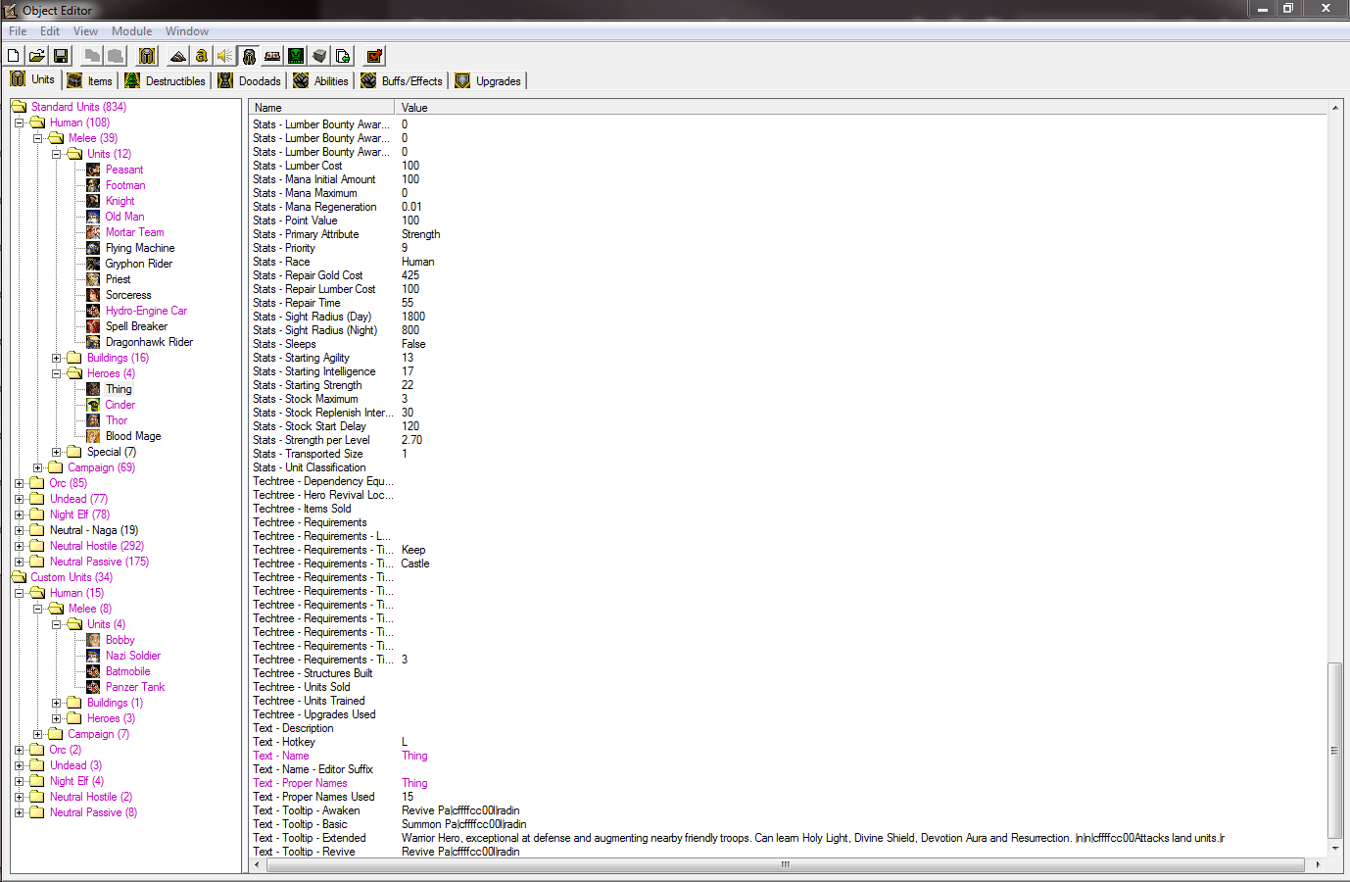Select 'Stats - Starting Strength' row
The width and height of the screenshot is (1350, 882).
788,385
